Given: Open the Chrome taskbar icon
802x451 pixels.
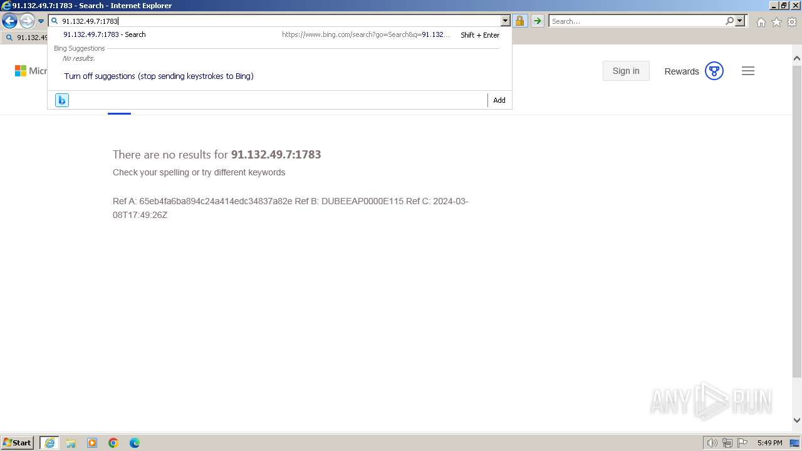Looking at the screenshot, I should click(113, 443).
